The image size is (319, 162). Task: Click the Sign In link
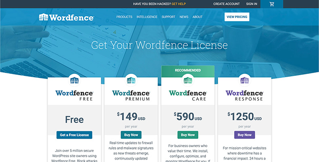coord(252,4)
